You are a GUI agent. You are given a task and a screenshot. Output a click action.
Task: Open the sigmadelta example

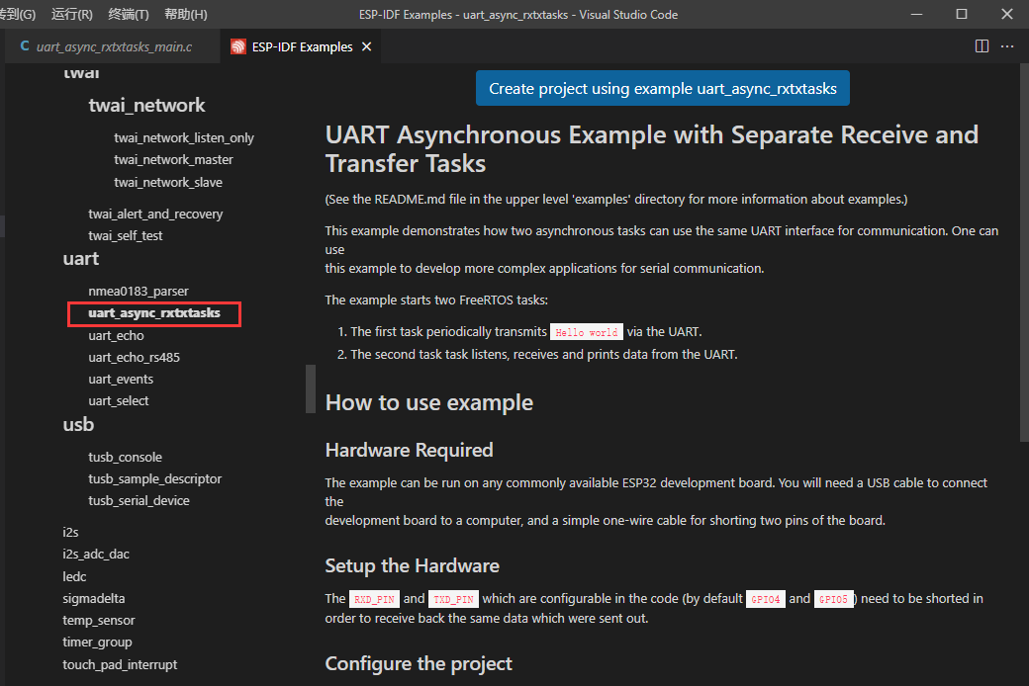click(x=94, y=598)
